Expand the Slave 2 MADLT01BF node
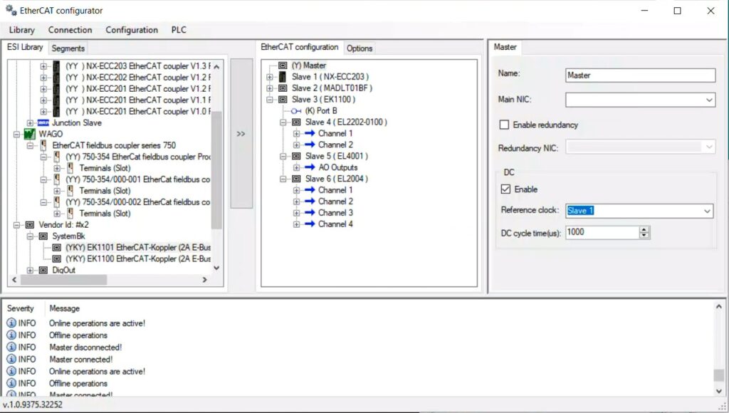The height and width of the screenshot is (413, 729). (270, 88)
